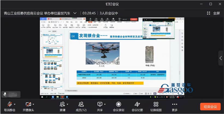
Task: Click the microphone icon in shared floating toolbar
Action: (x=90, y=19)
